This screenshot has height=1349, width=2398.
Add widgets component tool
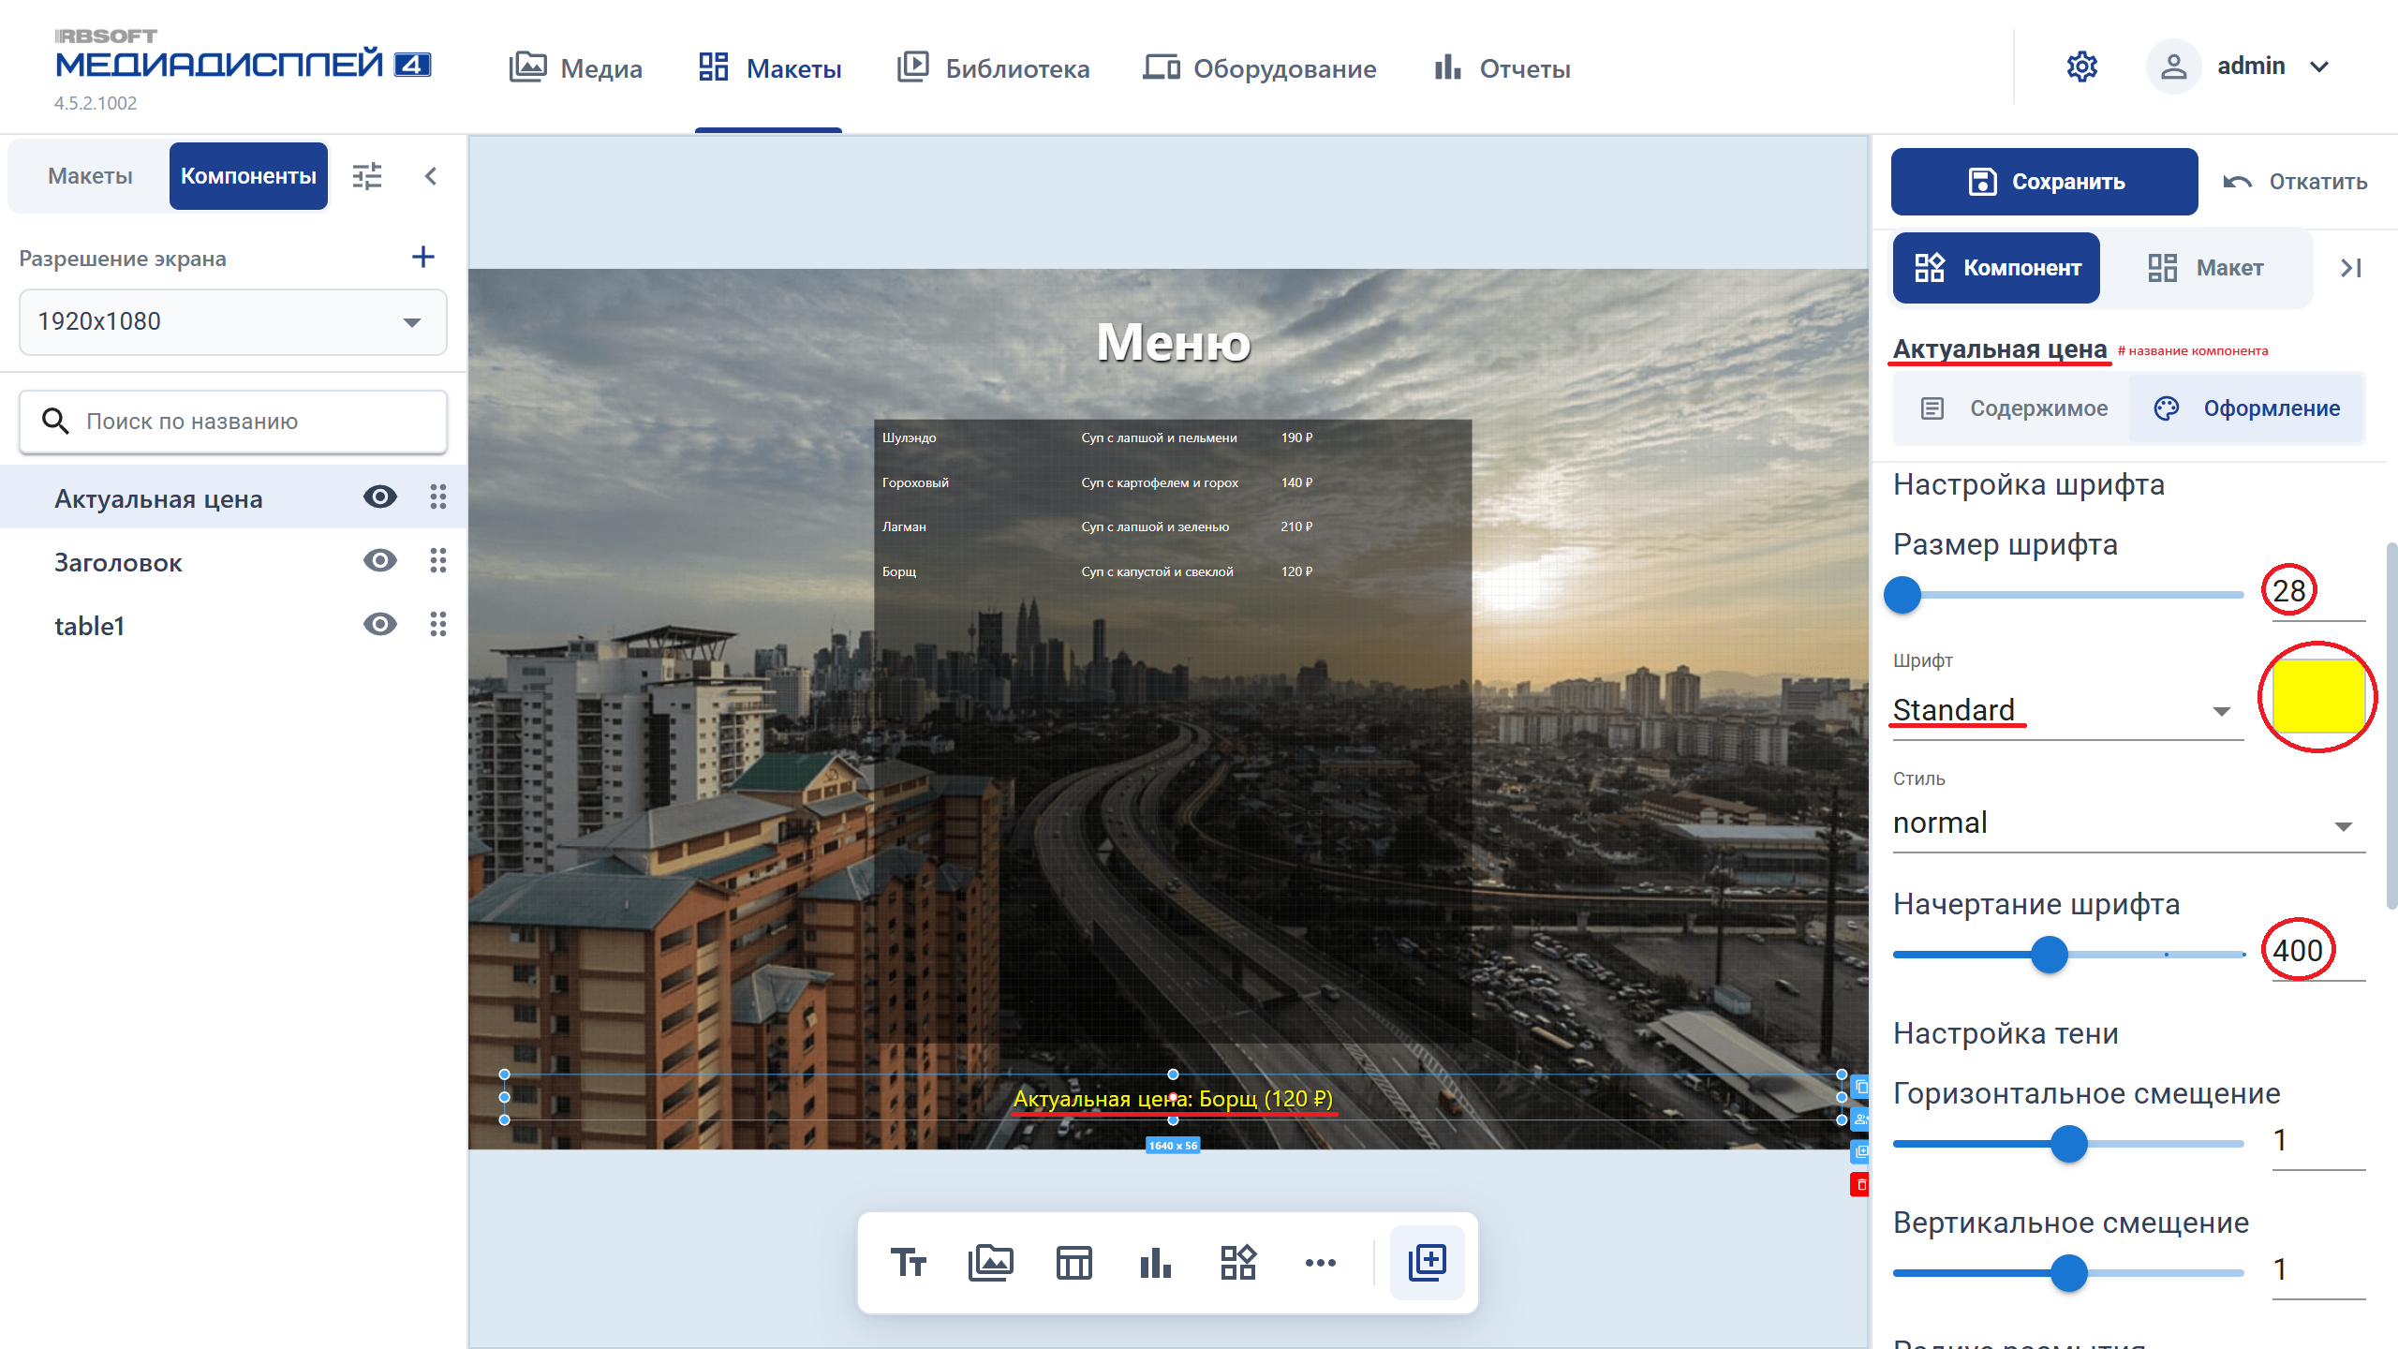(x=1238, y=1263)
